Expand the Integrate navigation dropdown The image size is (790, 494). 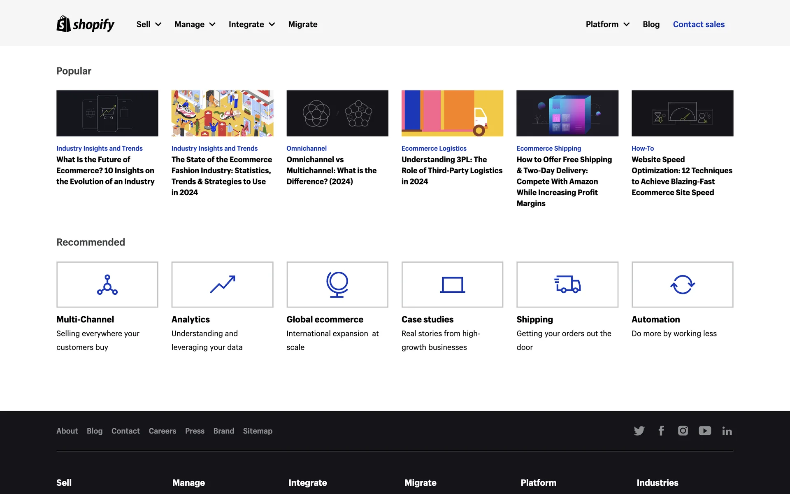point(251,24)
